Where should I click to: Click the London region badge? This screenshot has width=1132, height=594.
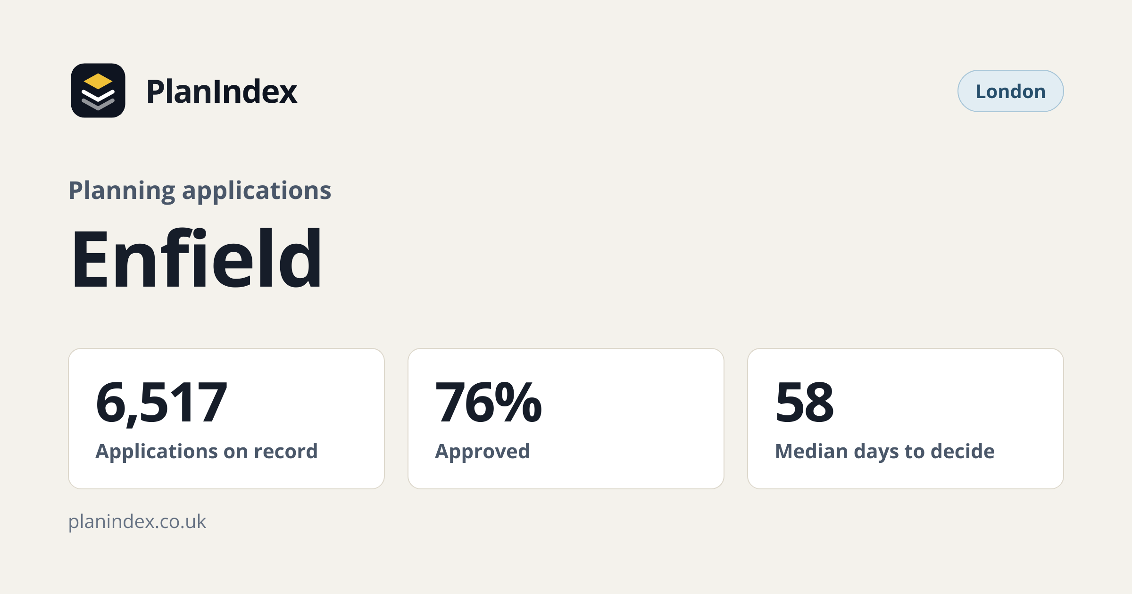click(x=1010, y=91)
